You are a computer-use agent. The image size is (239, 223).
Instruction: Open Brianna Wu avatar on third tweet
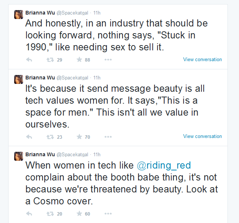pos(19,156)
